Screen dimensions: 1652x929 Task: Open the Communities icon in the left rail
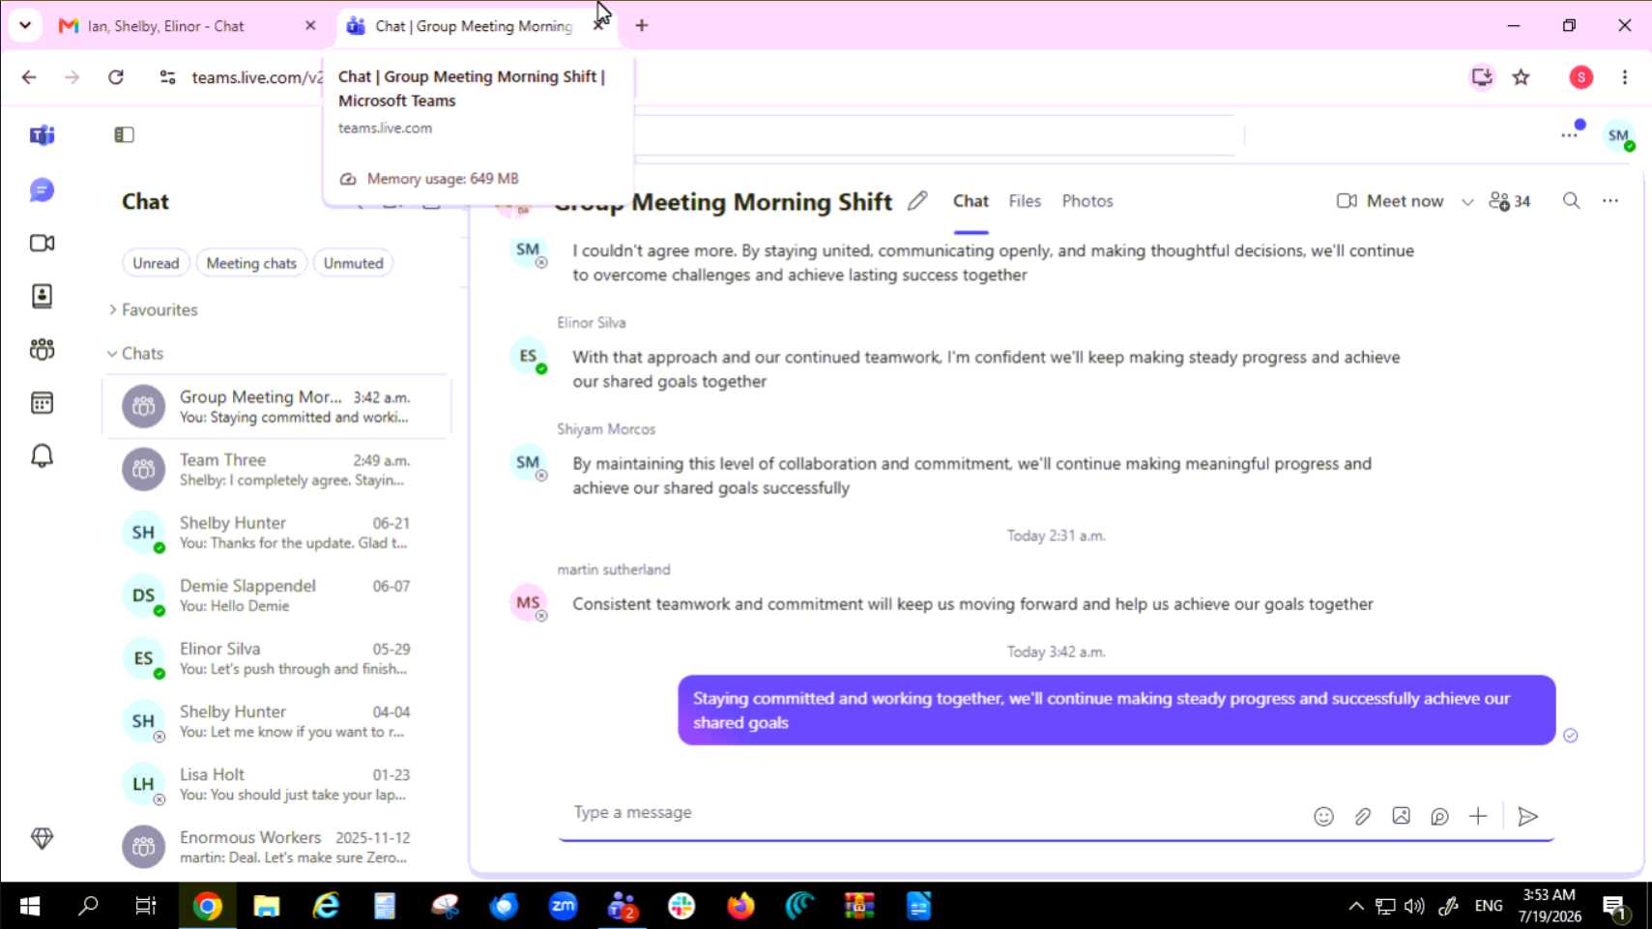click(x=42, y=349)
